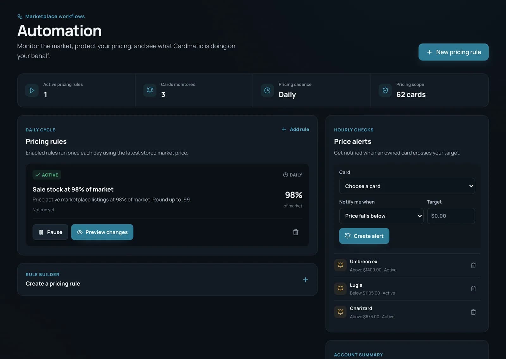
Task: Delete the Umbreon ex alert
Action: pyautogui.click(x=473, y=265)
